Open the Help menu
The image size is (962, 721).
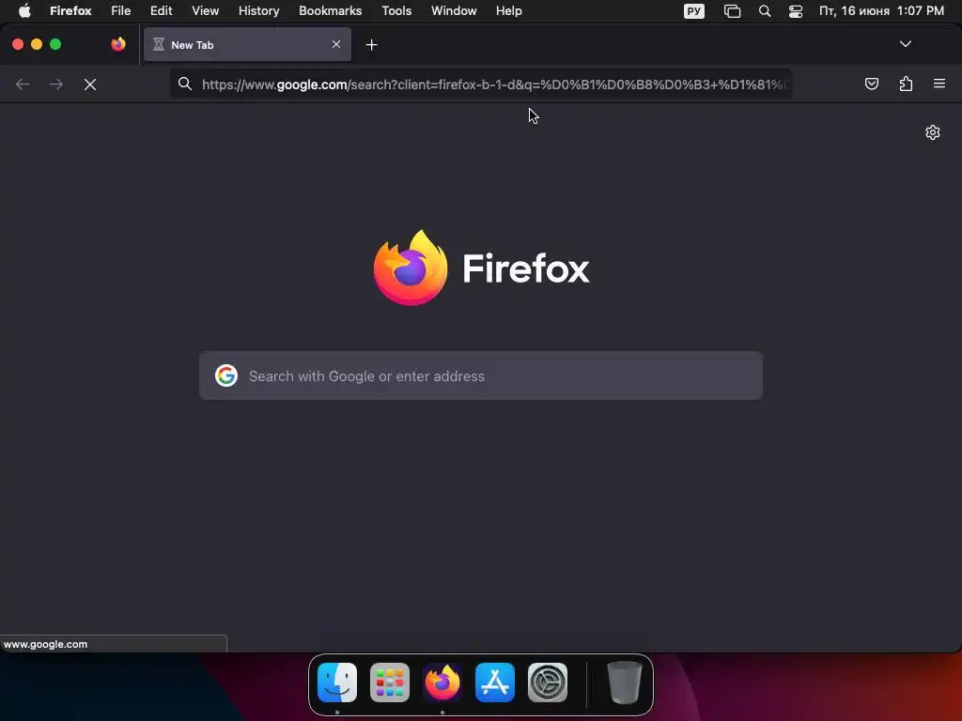509,11
